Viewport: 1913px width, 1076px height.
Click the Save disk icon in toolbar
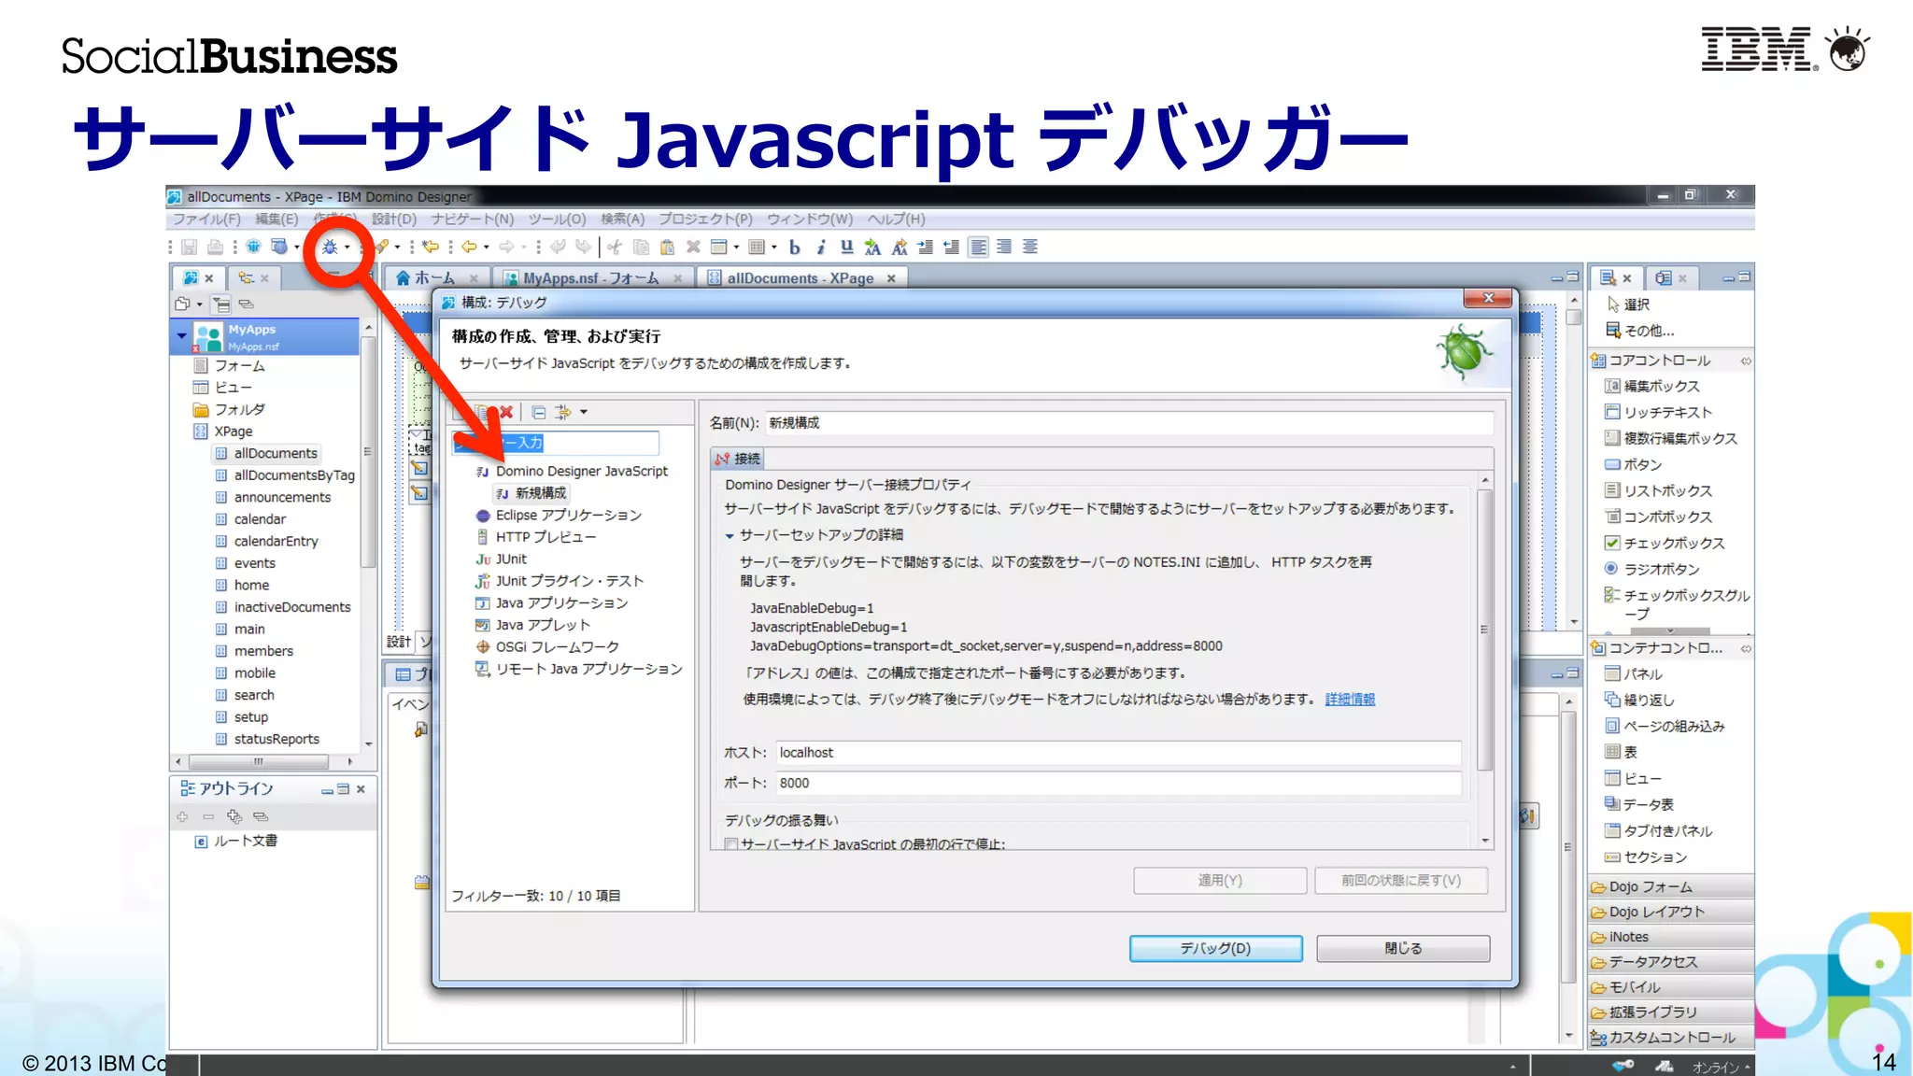[x=190, y=248]
